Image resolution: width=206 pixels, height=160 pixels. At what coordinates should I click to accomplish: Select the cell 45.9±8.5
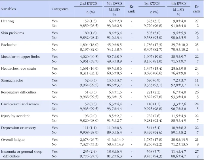click(114, 45)
